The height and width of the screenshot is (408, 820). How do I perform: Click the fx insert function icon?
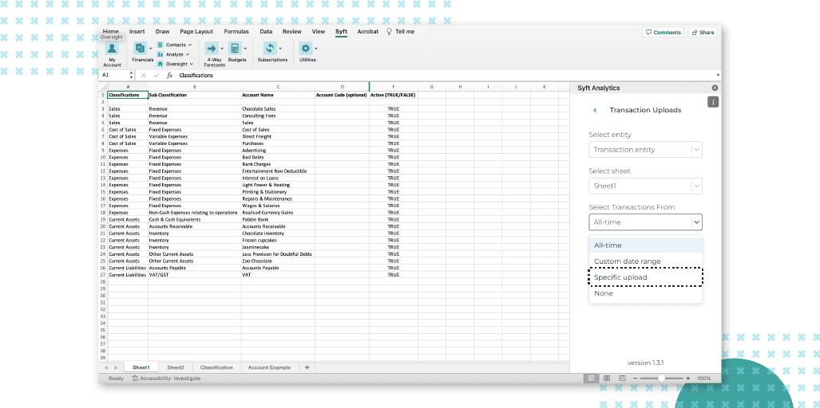[x=169, y=75]
